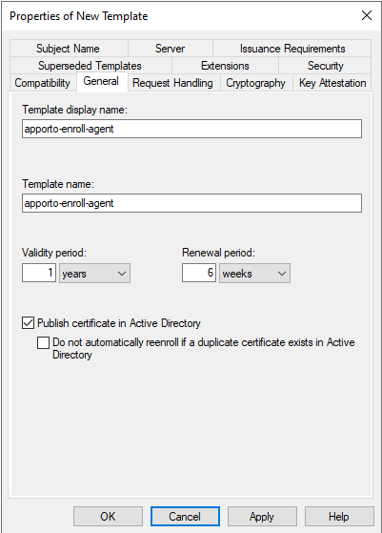Go to the Issuance Requirements tab

292,49
